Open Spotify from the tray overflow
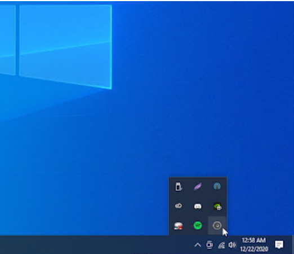Viewport: 294px width, 254px height. click(198, 225)
